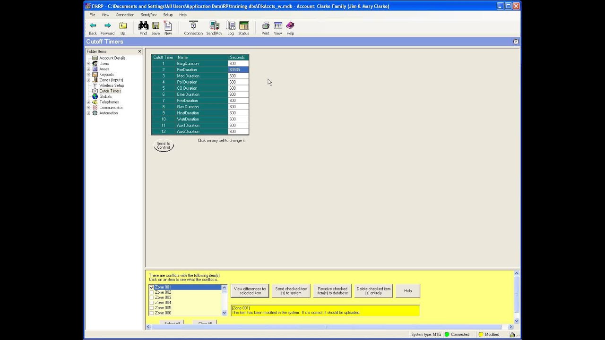Select Automation in the folder tree
The image size is (605, 340).
[x=109, y=113]
